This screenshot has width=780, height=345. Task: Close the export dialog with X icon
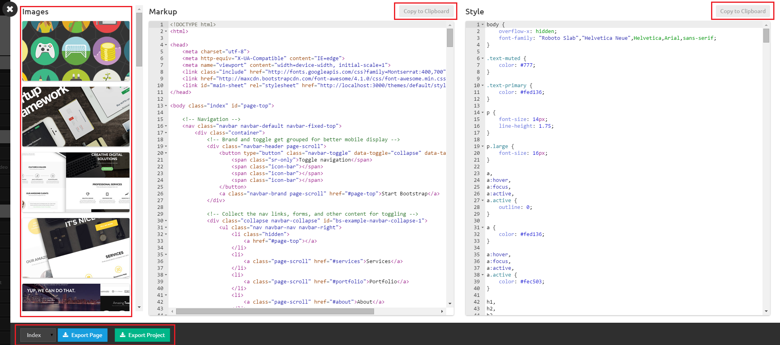[10, 9]
